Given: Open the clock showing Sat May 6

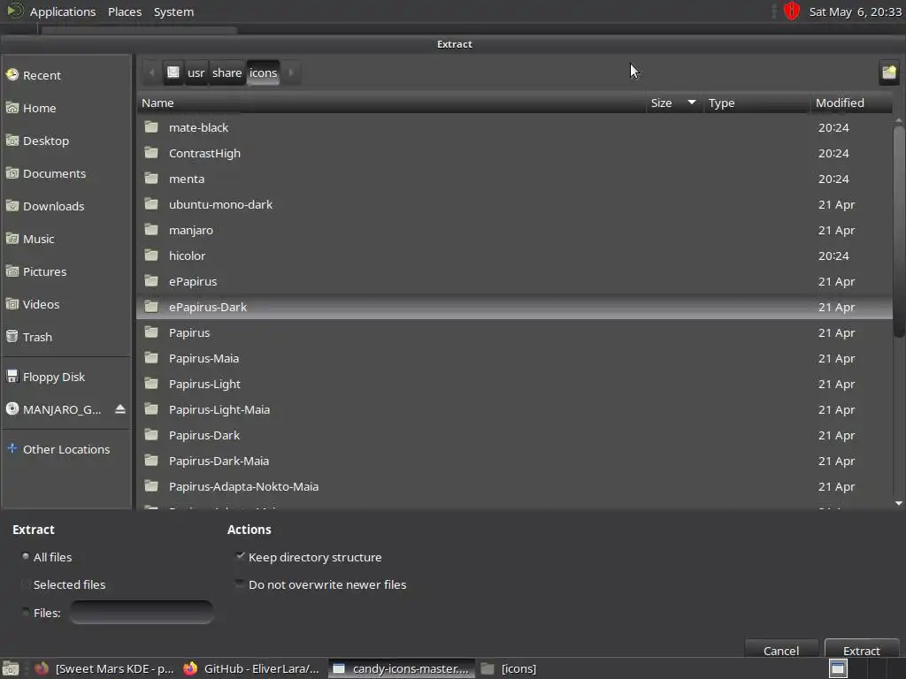Looking at the screenshot, I should coord(856,11).
